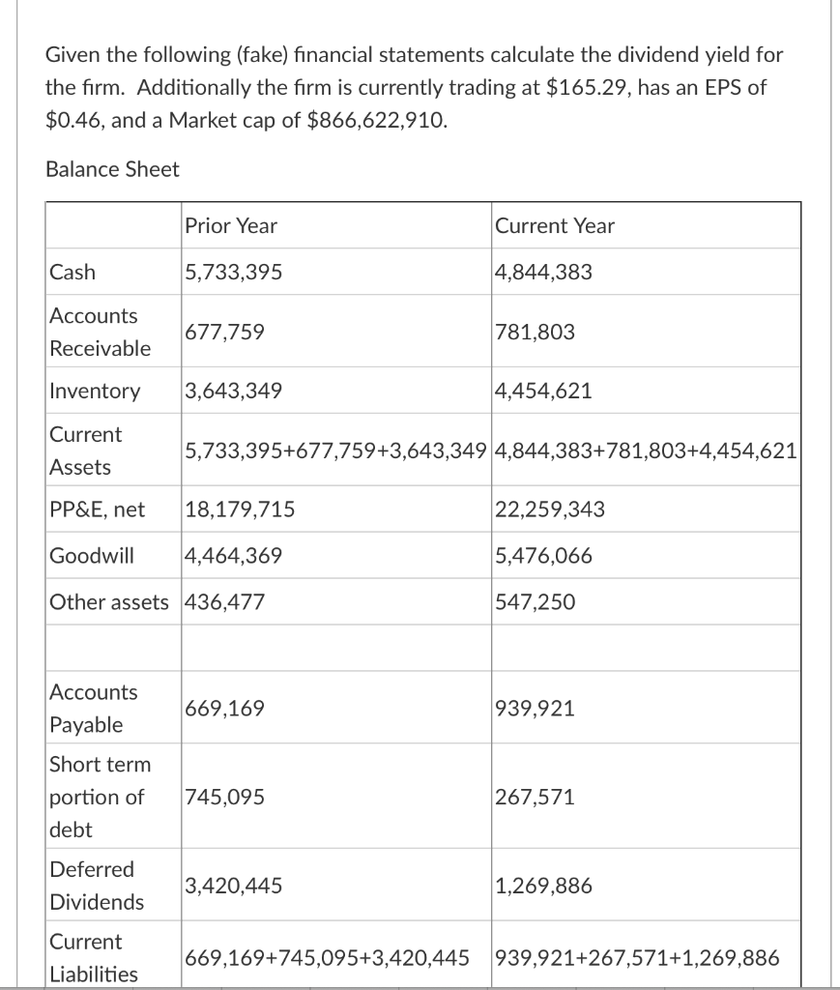Screen dimensions: 840x990
Task: Click the Cash row label
Action: pyautogui.click(x=72, y=272)
